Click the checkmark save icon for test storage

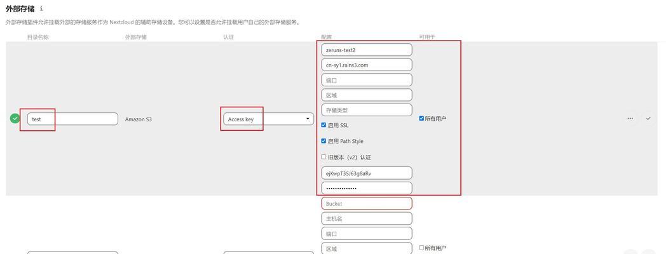click(648, 119)
